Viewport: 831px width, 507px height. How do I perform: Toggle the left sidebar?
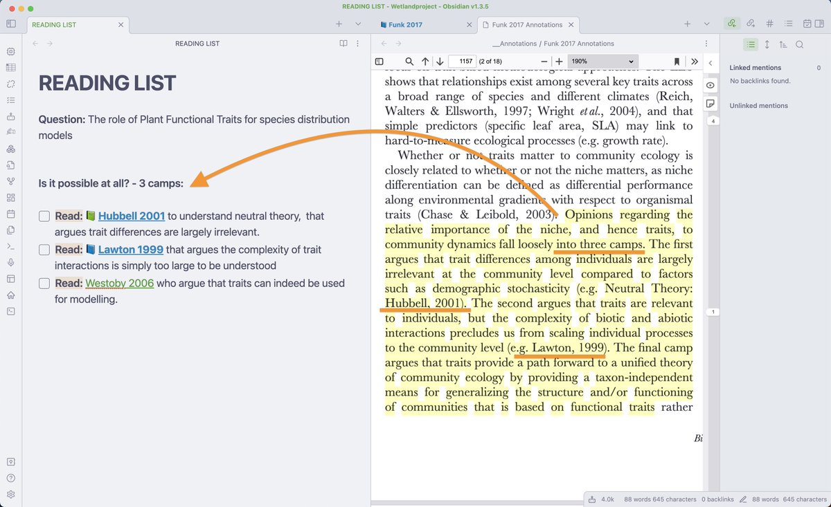pos(11,24)
